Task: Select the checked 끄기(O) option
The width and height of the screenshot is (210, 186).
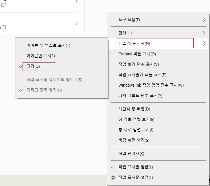Action: pyautogui.click(x=33, y=66)
